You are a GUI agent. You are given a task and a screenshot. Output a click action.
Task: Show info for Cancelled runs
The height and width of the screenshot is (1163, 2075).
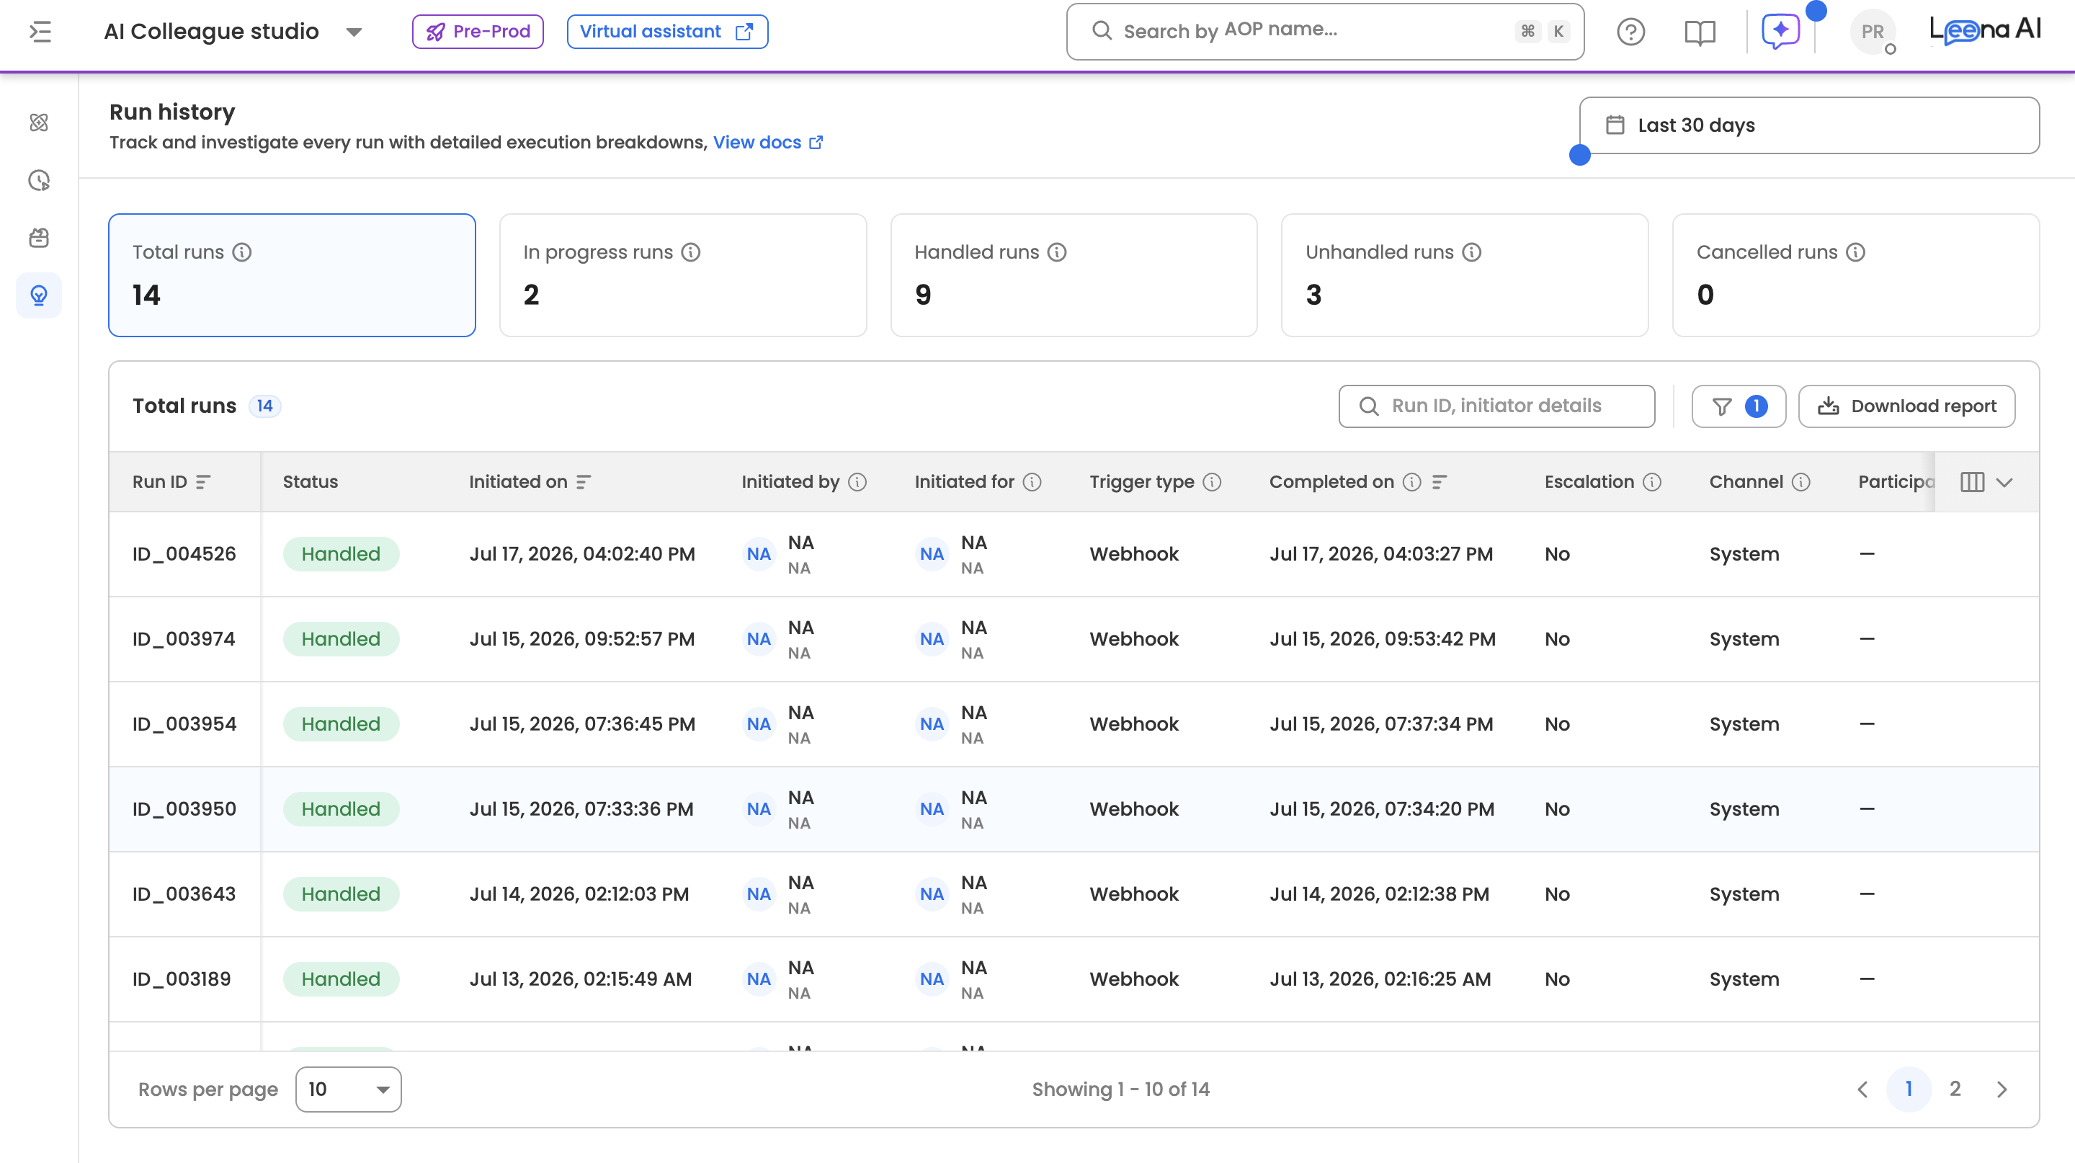click(x=1856, y=252)
